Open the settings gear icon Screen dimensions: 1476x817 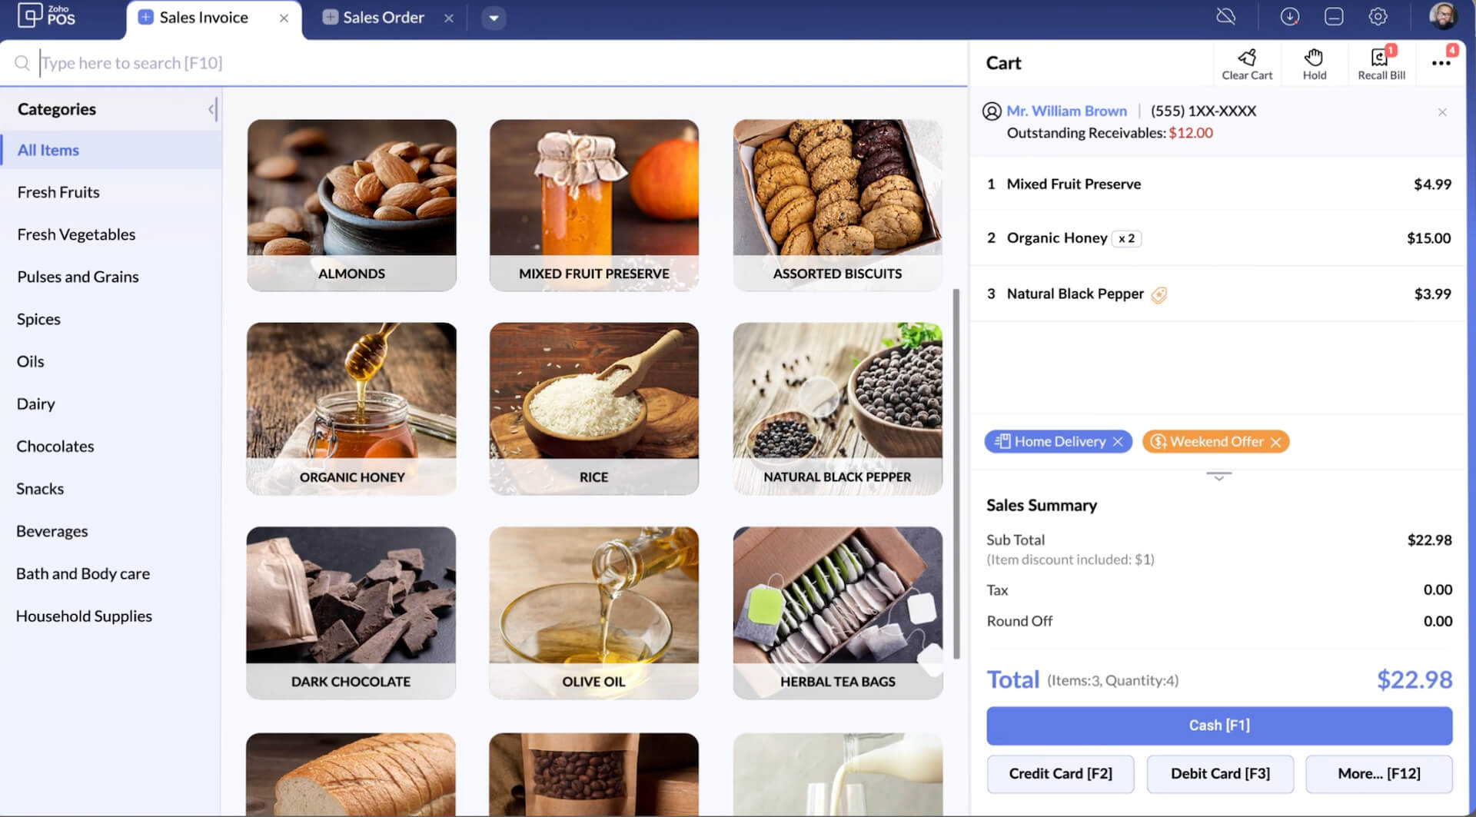[1378, 17]
